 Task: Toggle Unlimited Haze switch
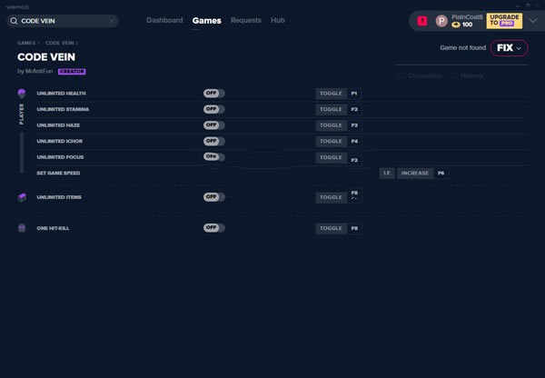pyautogui.click(x=214, y=125)
